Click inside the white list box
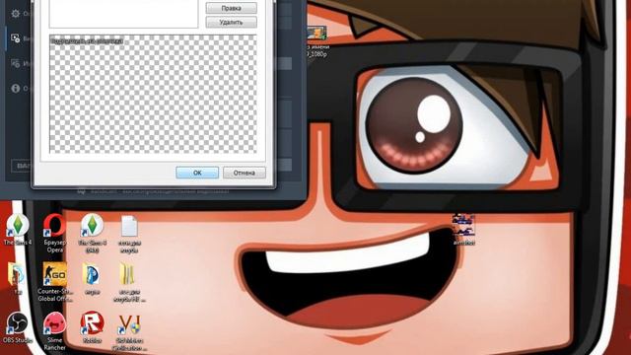This screenshot has width=631, height=355. point(123,14)
